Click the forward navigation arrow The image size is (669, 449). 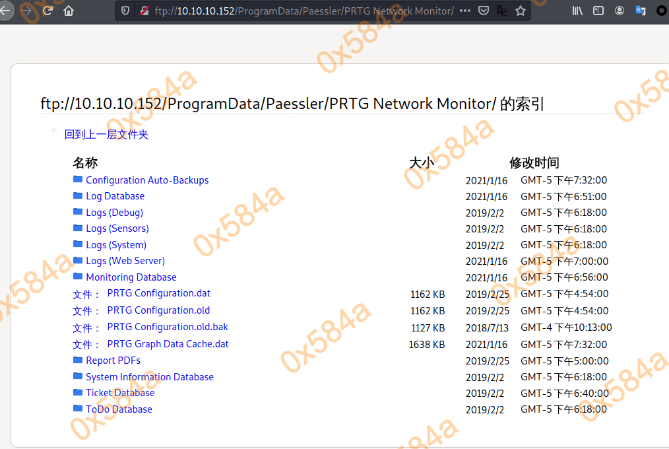(26, 11)
